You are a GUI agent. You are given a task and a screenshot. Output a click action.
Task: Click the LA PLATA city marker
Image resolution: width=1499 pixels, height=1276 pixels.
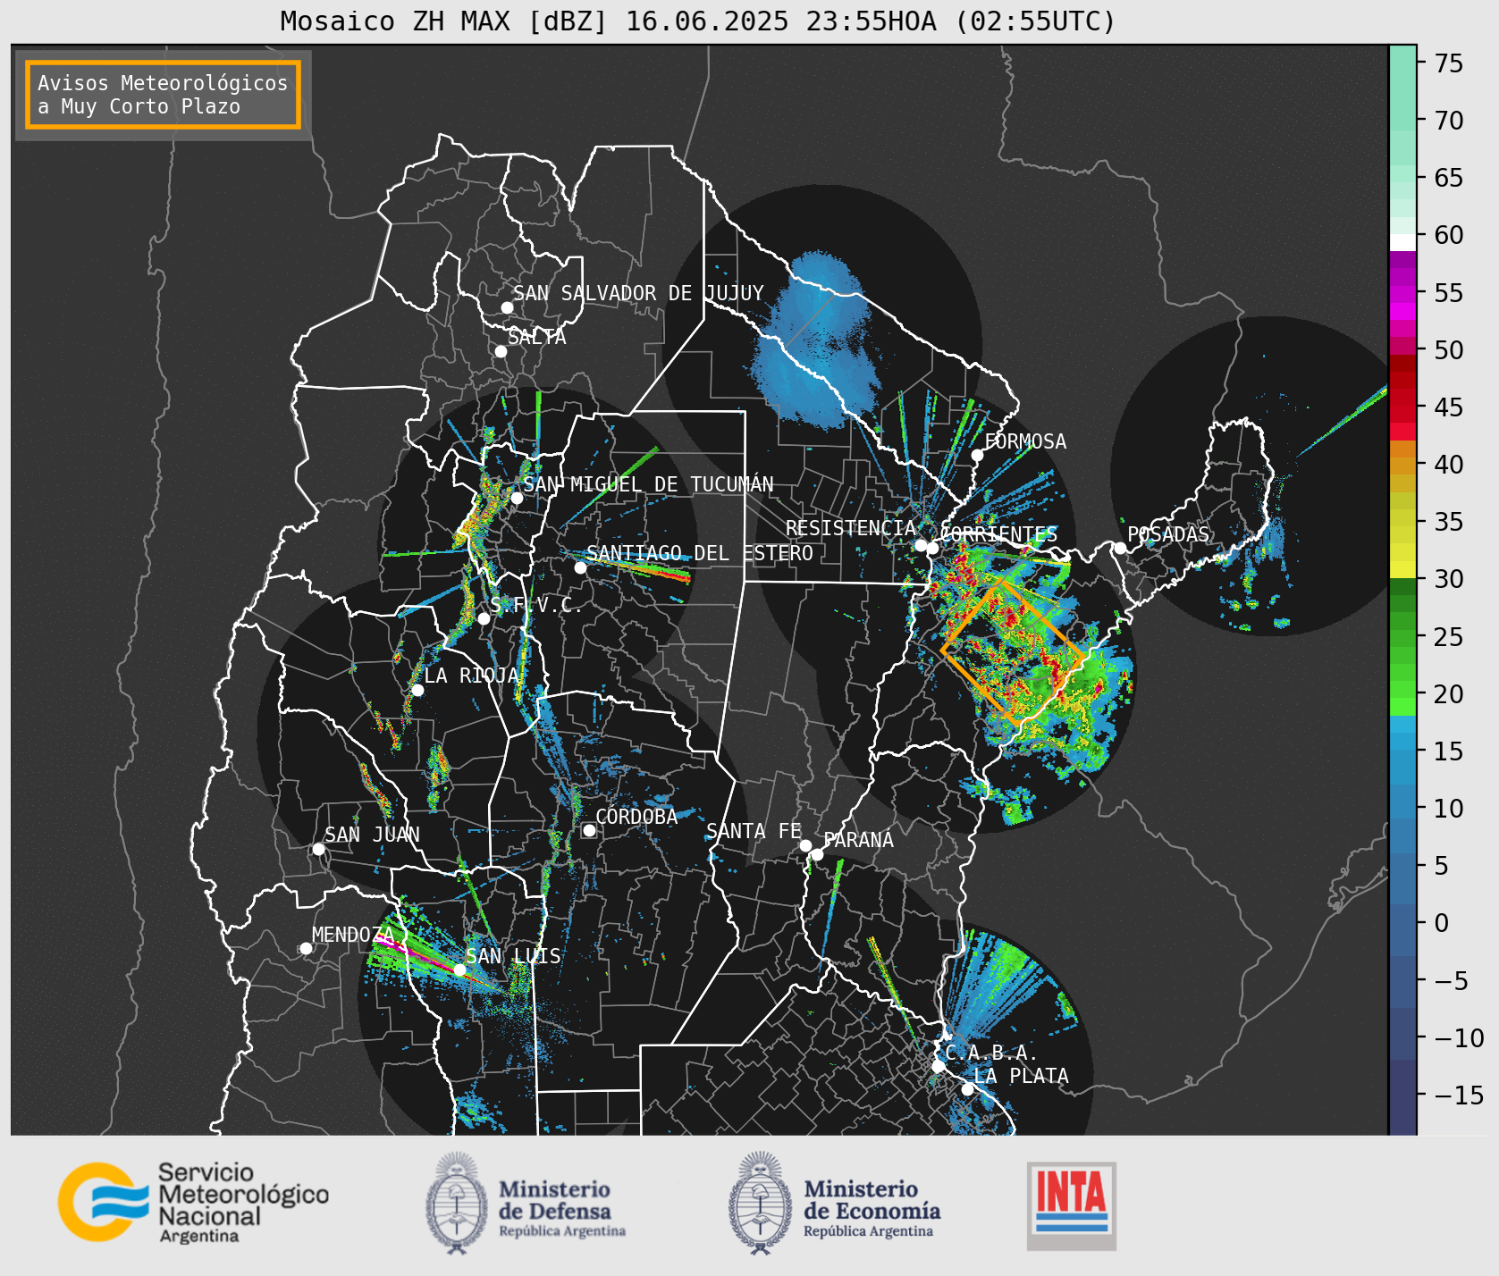(x=967, y=1088)
